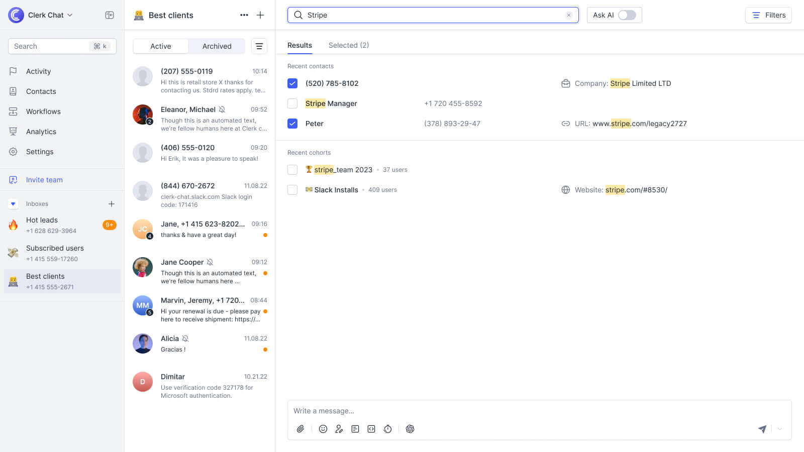Open Marvin, Jeremy conversation
Viewport: 804px width, 452px height.
200,309
